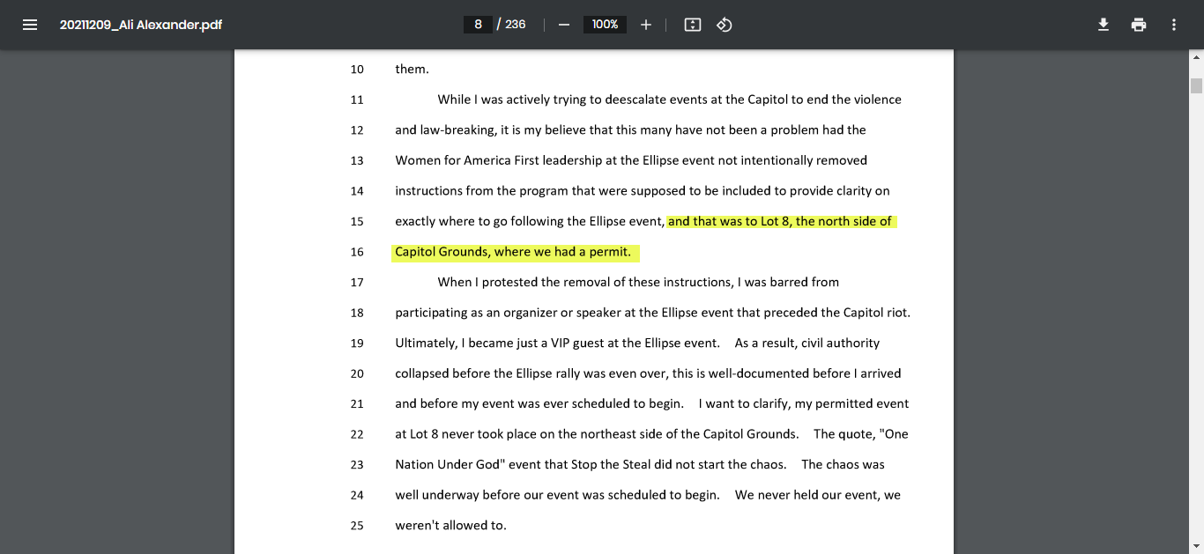Click the text 'We never held our event, we'

pos(818,495)
